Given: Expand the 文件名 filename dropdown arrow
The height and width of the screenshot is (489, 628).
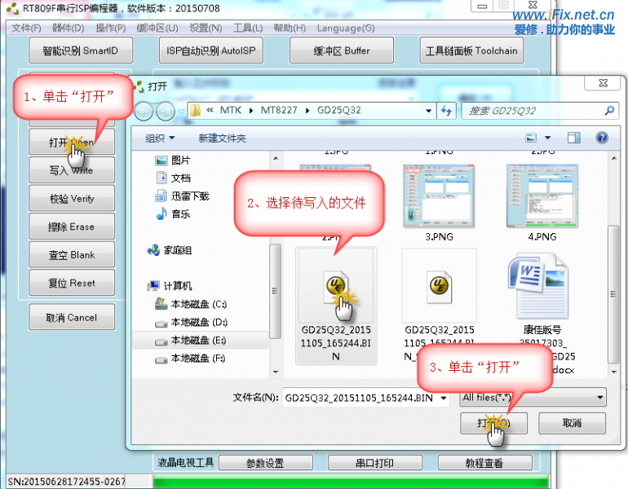Looking at the screenshot, I should 443,399.
